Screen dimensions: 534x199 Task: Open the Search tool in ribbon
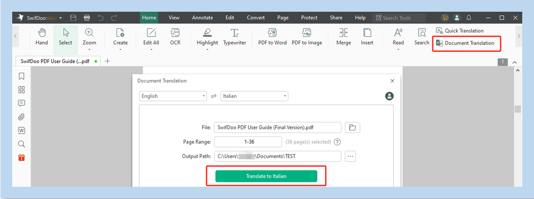click(x=421, y=37)
